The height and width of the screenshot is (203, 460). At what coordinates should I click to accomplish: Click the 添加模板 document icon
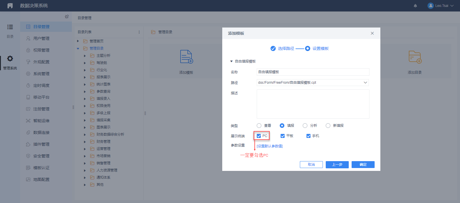coord(186,56)
